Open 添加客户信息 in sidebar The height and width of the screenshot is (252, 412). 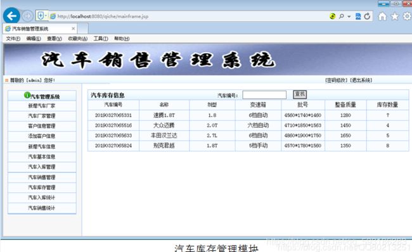42,136
